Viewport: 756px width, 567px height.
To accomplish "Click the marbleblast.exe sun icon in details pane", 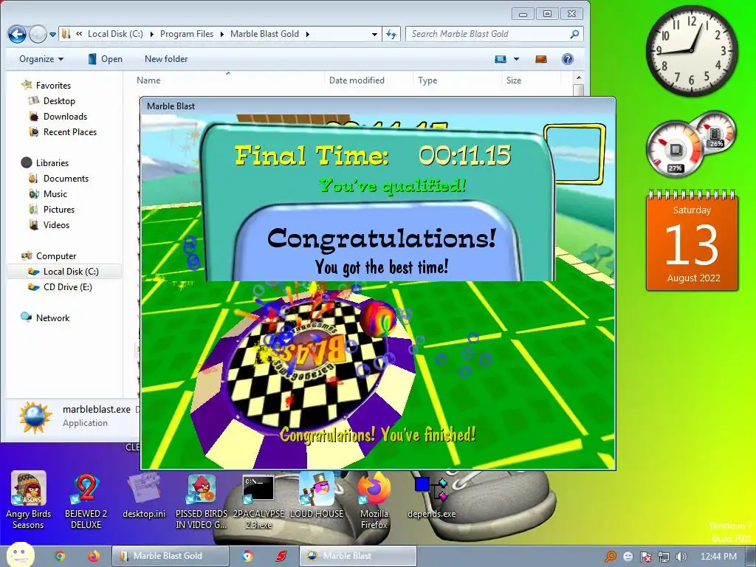I will click(x=35, y=417).
